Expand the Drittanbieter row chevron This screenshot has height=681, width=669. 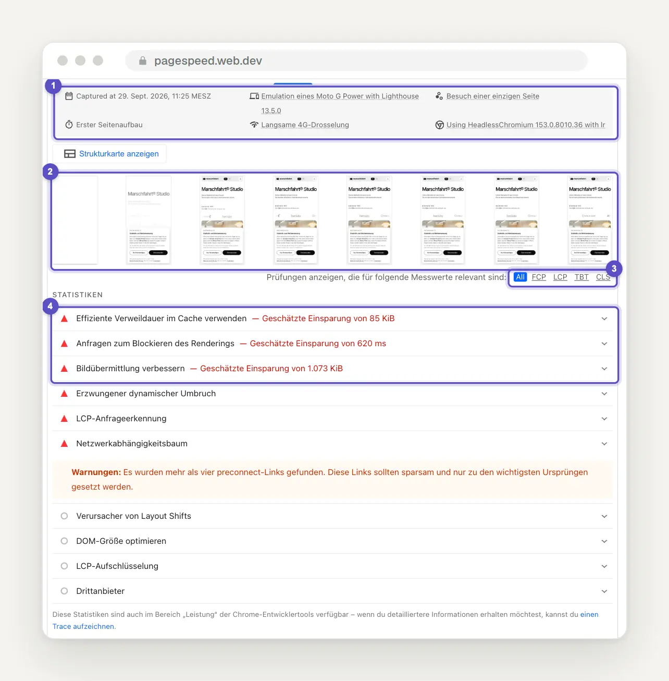(x=604, y=591)
